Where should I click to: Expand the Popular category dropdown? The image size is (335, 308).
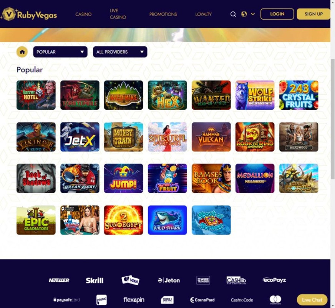60,52
